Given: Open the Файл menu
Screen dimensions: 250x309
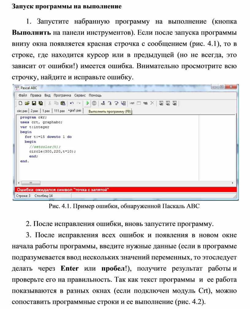Looking at the screenshot, I should [23, 96].
